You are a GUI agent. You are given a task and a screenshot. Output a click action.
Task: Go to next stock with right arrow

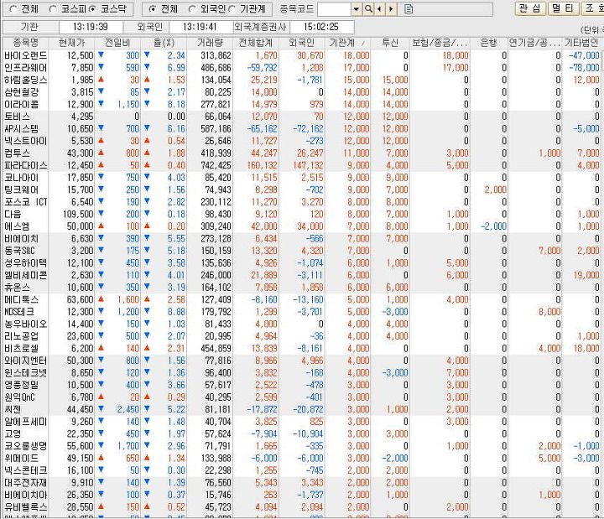tap(391, 9)
